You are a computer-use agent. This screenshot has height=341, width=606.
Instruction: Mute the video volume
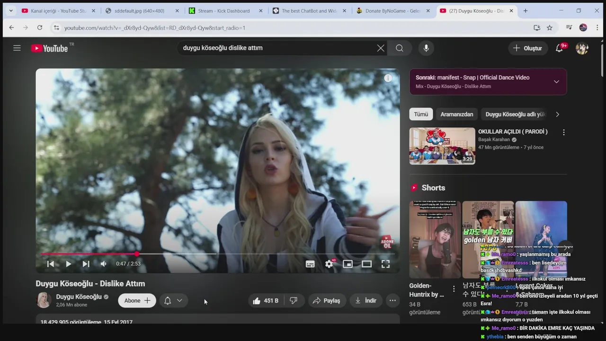[x=103, y=264]
